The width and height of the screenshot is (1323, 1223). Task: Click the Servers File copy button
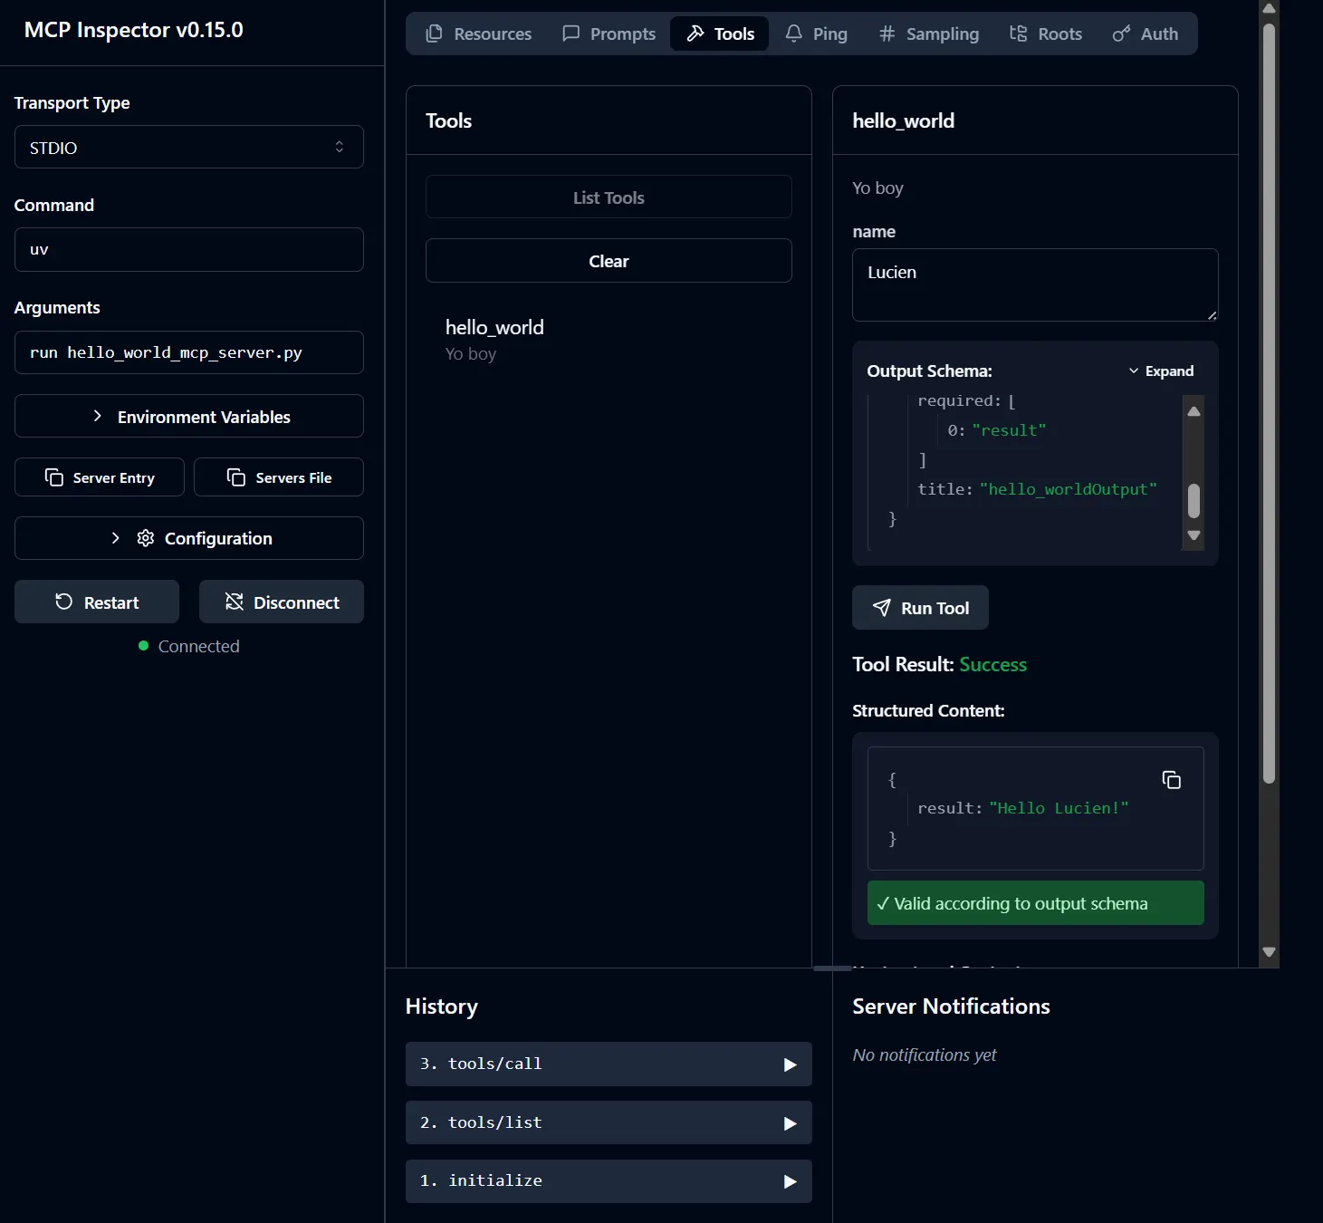279,477
